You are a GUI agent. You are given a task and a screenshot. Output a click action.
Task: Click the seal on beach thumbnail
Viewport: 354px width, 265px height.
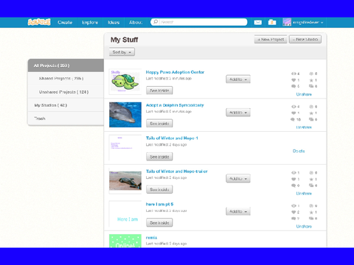click(x=125, y=180)
